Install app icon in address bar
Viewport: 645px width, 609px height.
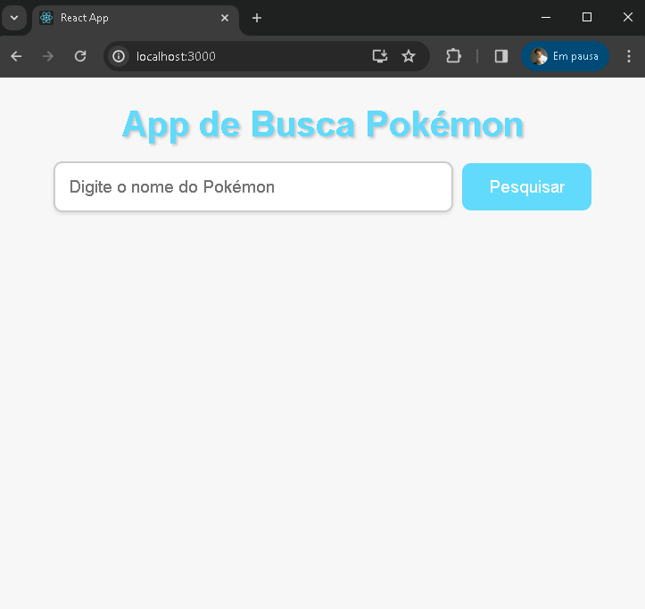coord(380,56)
